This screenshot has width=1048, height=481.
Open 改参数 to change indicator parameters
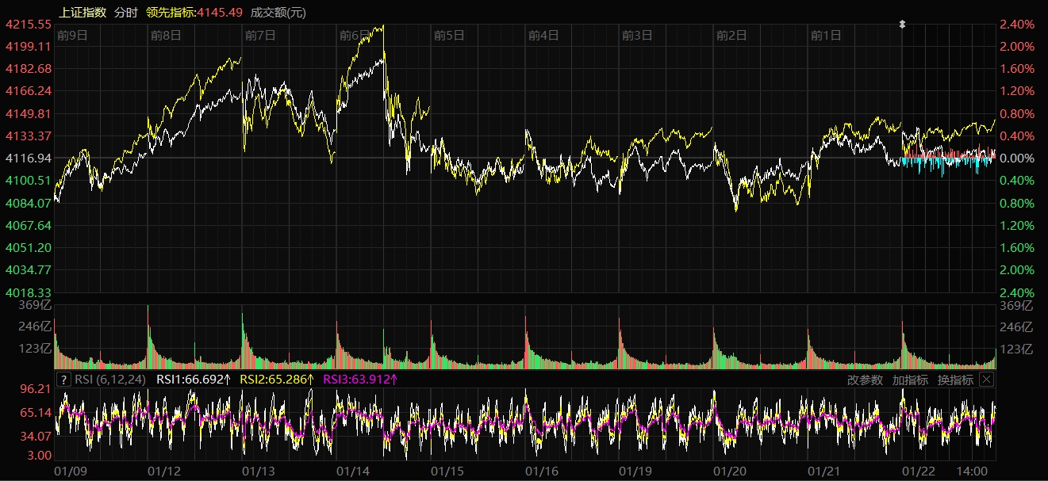[x=865, y=380]
